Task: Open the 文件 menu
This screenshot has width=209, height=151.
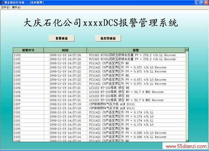Action: point(5,7)
